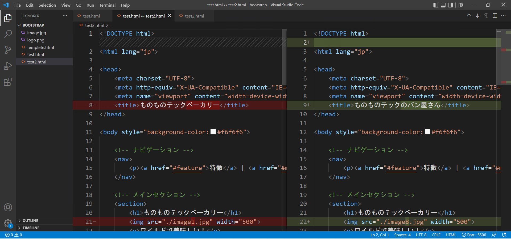Open the Source Control view
This screenshot has width=511, height=239.
pos(8,50)
